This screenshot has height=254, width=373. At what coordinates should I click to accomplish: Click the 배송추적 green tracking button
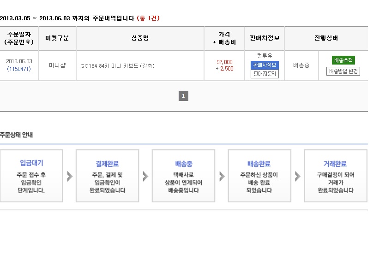343,60
